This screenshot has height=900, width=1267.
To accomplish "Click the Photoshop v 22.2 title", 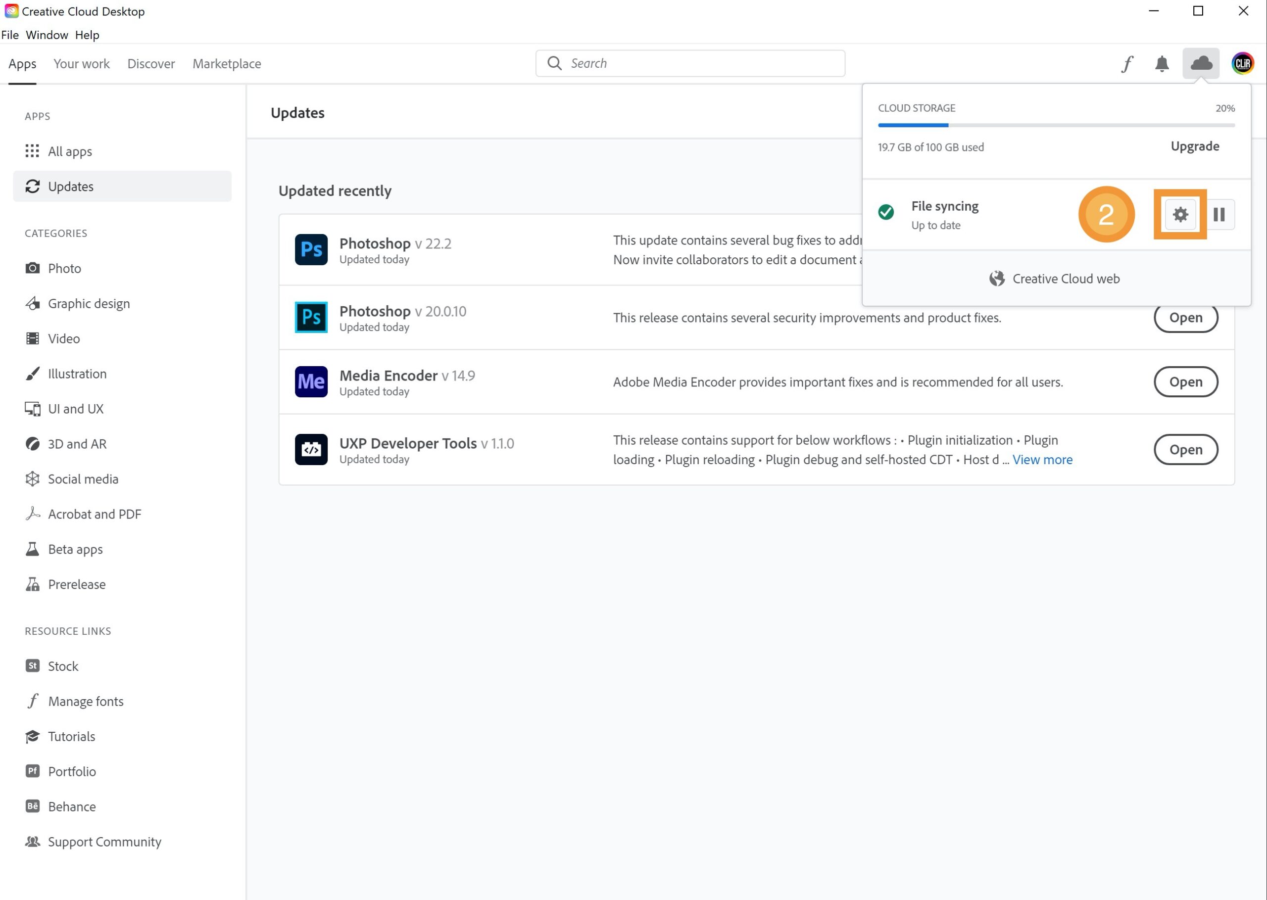I will coord(395,243).
